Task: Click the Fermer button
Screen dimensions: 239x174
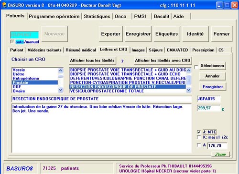Action: click(221, 34)
